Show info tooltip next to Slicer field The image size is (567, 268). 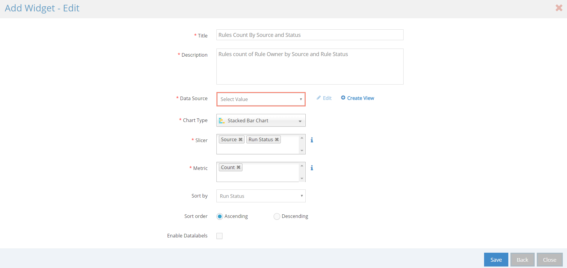click(312, 140)
